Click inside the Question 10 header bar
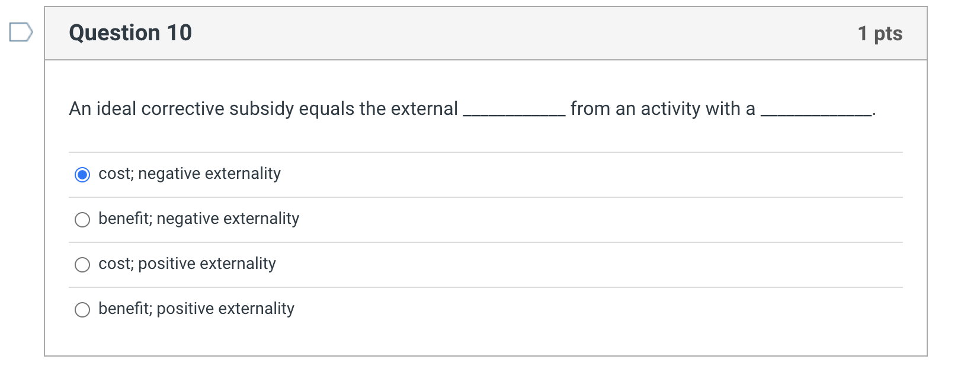 click(474, 33)
